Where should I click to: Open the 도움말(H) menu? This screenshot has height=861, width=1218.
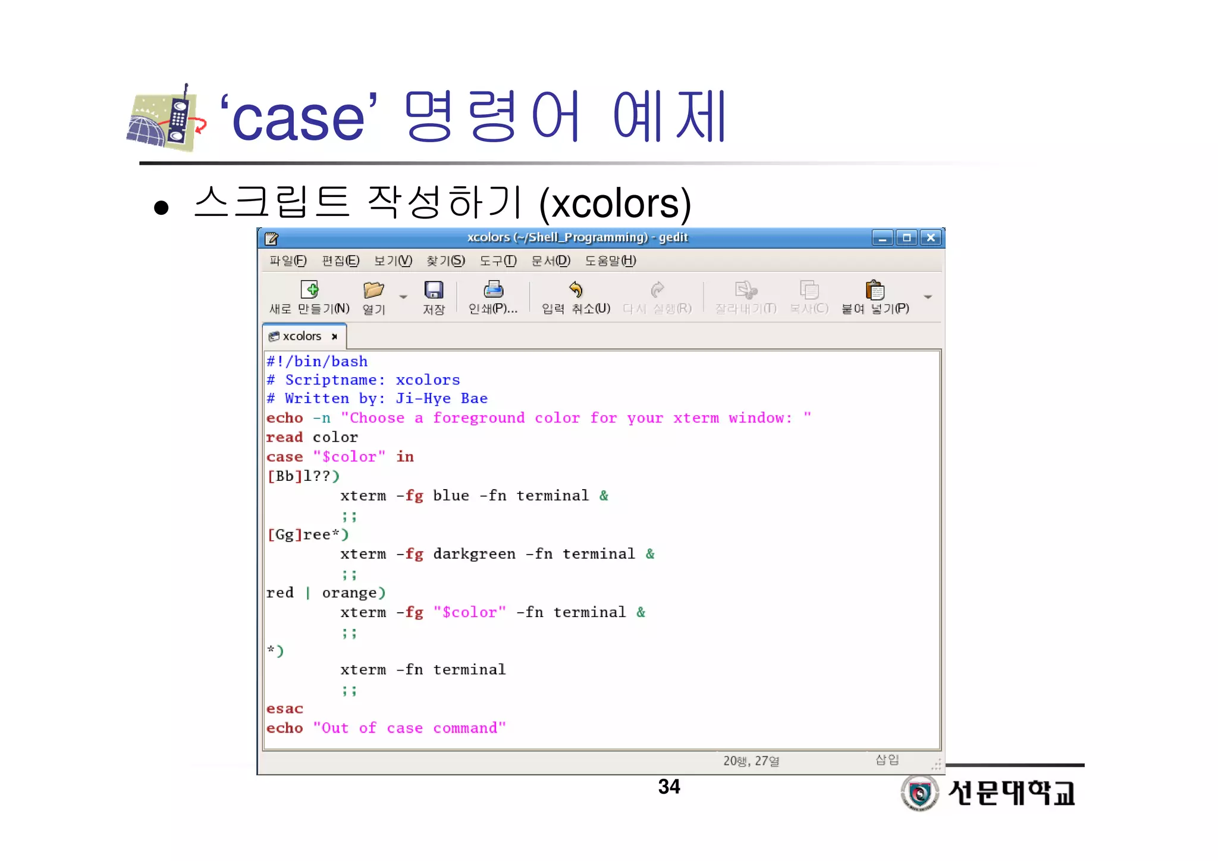[610, 261]
